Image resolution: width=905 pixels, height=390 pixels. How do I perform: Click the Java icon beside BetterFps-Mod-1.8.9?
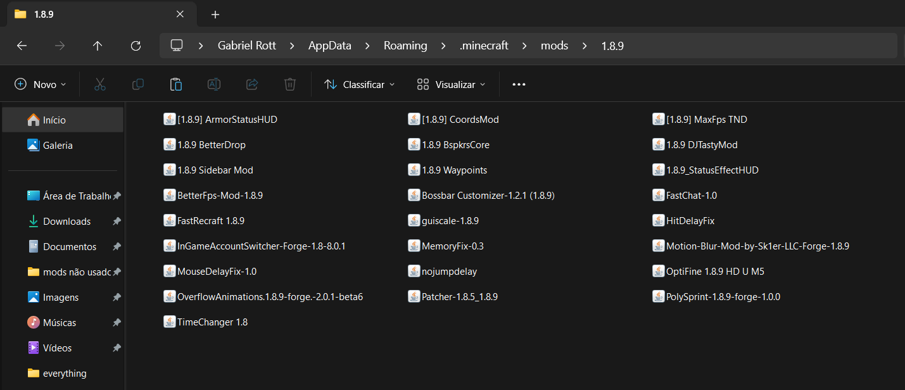coord(170,195)
